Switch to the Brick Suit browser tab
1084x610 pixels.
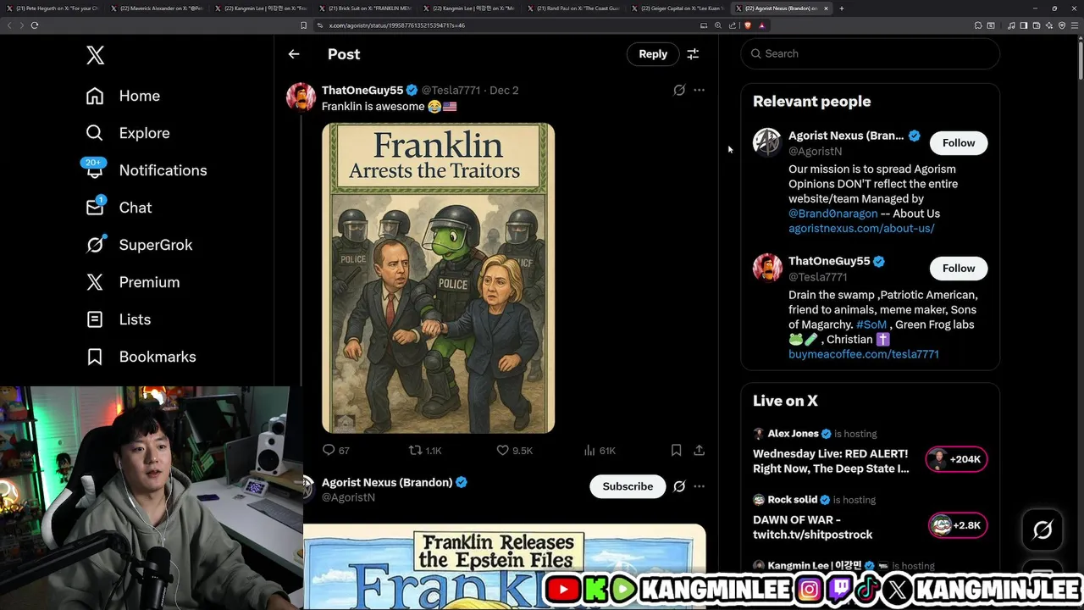pyautogui.click(x=365, y=8)
